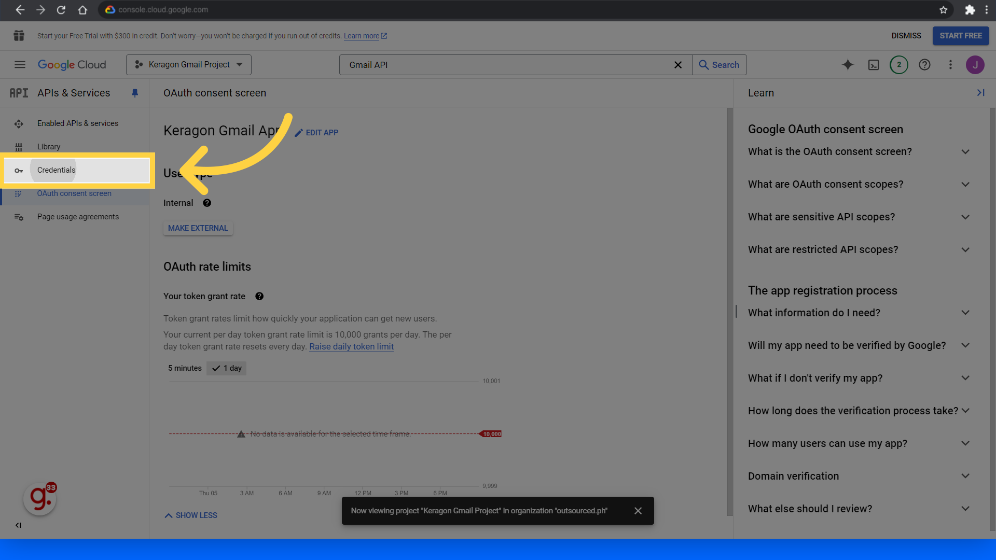Open Credentials in sidebar
The image size is (996, 560).
77,170
